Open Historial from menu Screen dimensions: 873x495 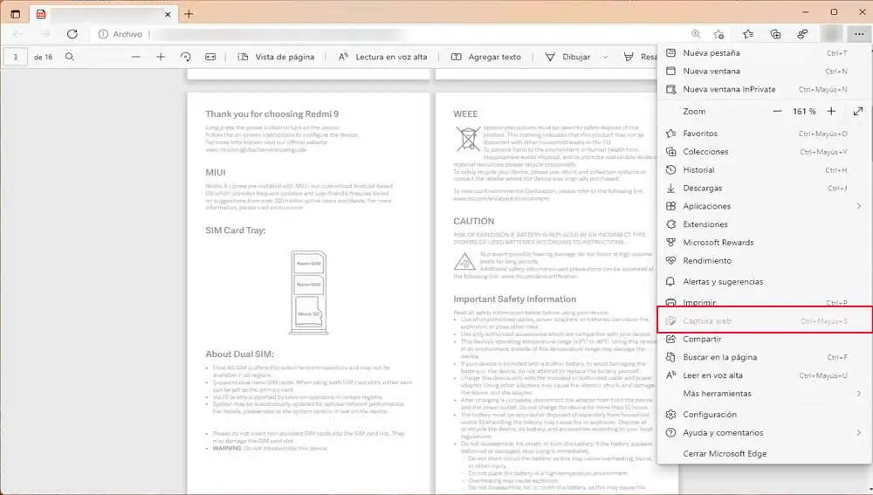coord(765,170)
